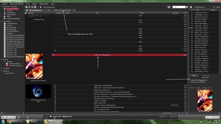Screen dimensions: 221x124
Task: Click the navigate forward arrow icon
Action: tap(32, 7)
